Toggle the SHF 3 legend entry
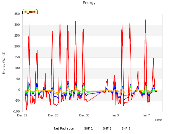179x134 pixels. 123,128
